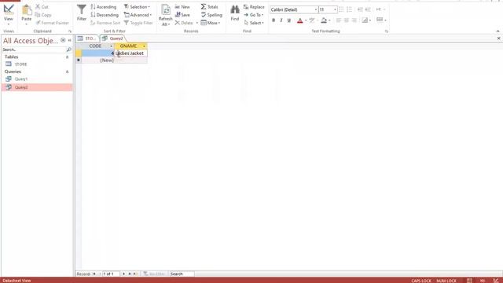This screenshot has height=283, width=503.
Task: Click Refresh All icon
Action: click(x=166, y=15)
